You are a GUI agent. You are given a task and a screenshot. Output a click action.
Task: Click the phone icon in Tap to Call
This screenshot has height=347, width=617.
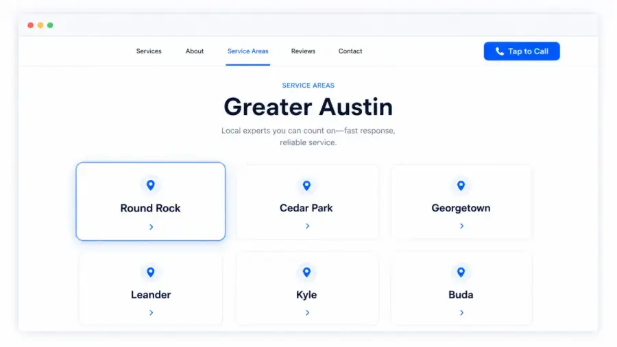pos(499,51)
